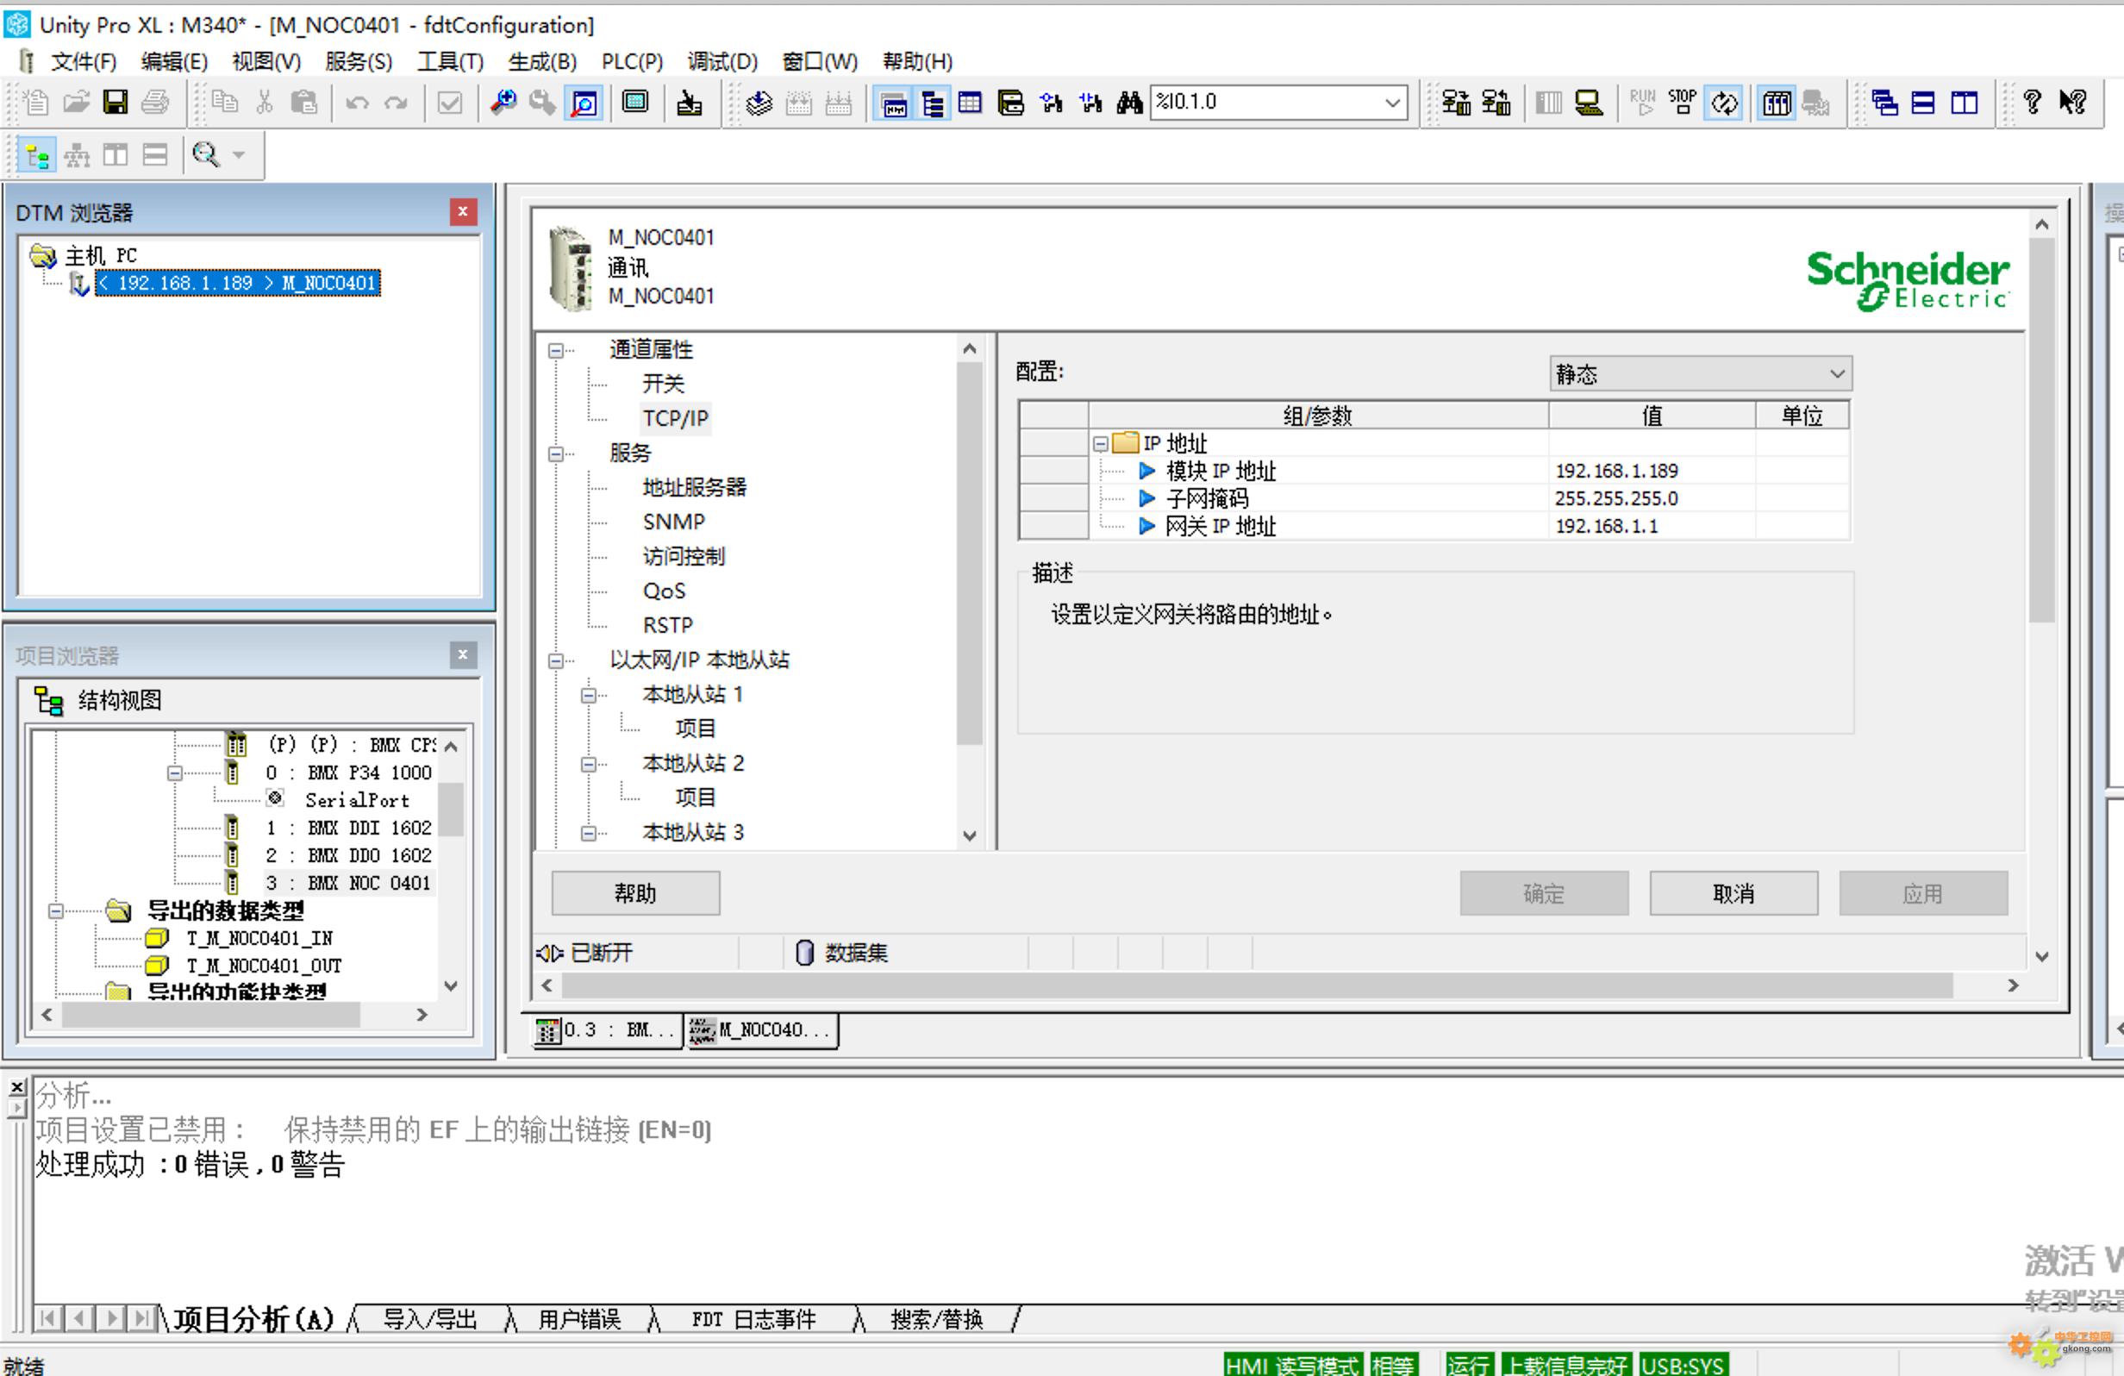Open the 生成(B) menu
Image resolution: width=2124 pixels, height=1376 pixels.
point(541,61)
